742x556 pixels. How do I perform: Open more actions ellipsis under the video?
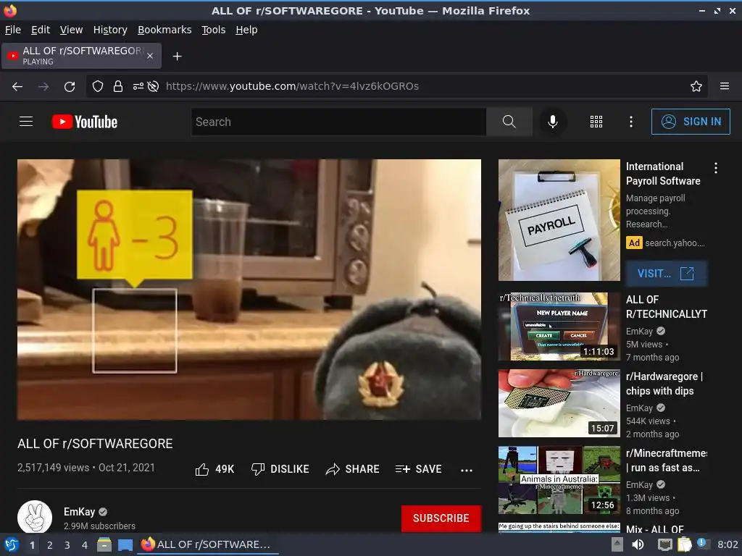coord(467,470)
